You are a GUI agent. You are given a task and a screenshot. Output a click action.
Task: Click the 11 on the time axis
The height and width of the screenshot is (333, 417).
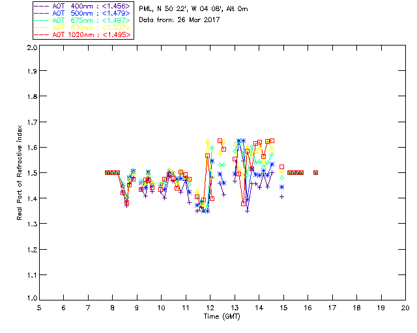(186, 308)
